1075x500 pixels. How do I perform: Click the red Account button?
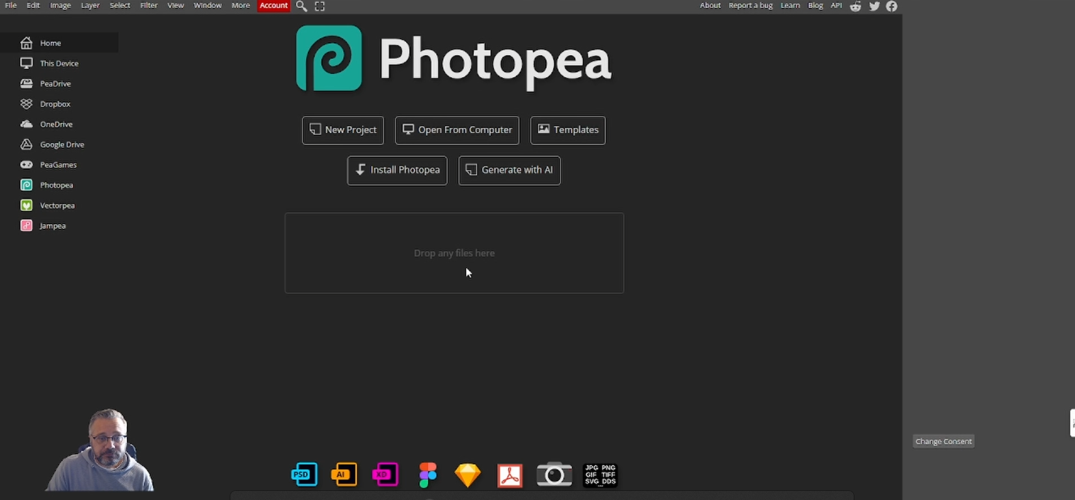point(273,5)
